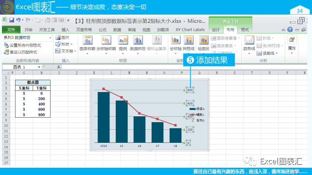Open the Axis Titles button
Viewport: 312px width, 175px height.
click(x=106, y=45)
